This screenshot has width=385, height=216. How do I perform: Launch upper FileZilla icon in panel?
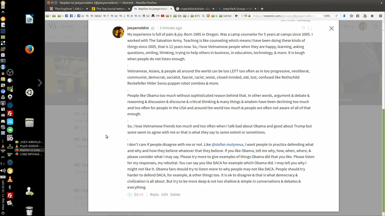pyautogui.click(x=10, y=114)
